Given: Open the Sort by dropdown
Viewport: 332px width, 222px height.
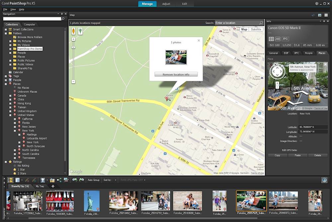Looking at the screenshot, I should (x=109, y=180).
